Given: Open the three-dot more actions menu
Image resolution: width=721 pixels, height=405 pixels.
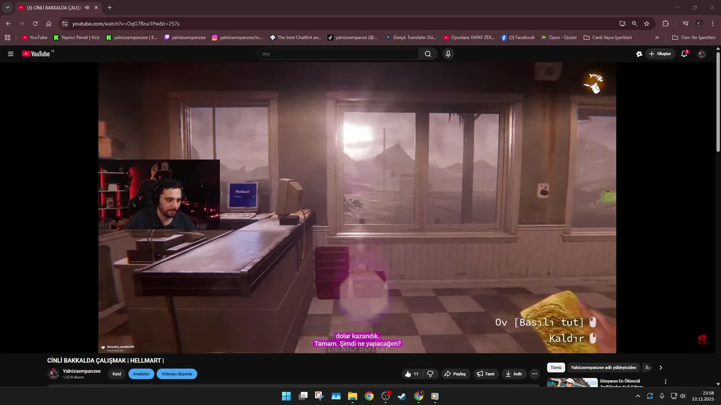Looking at the screenshot, I should [535, 374].
